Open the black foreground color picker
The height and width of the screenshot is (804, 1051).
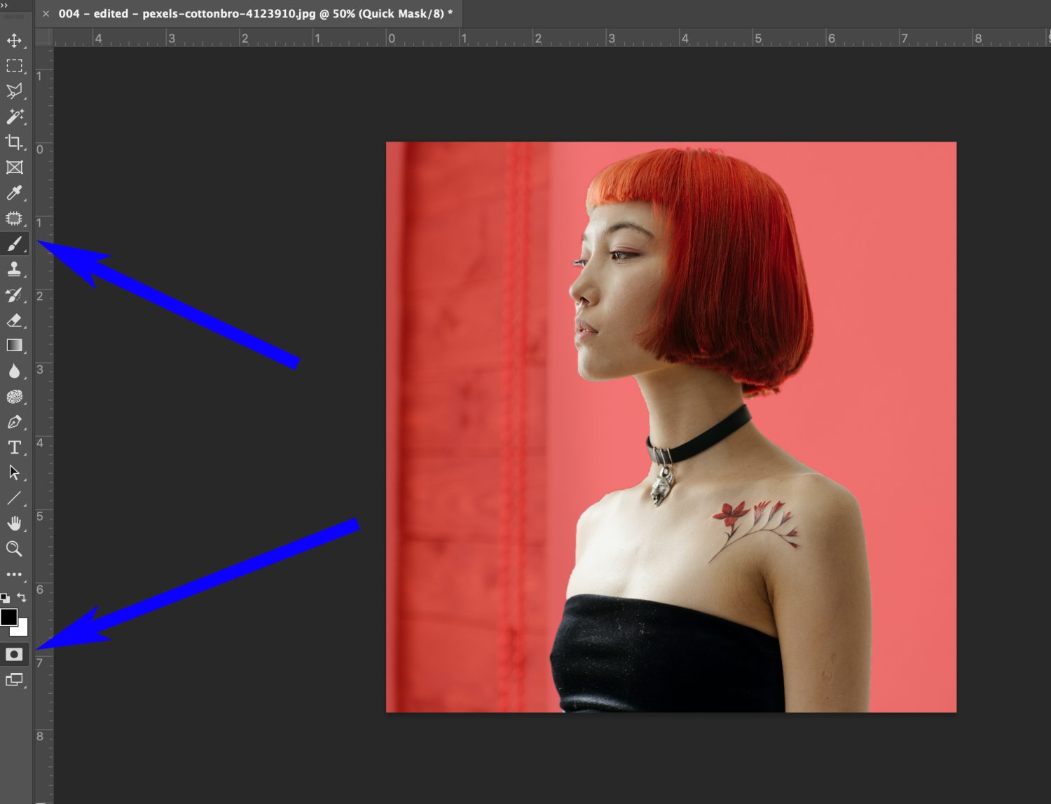(8, 617)
